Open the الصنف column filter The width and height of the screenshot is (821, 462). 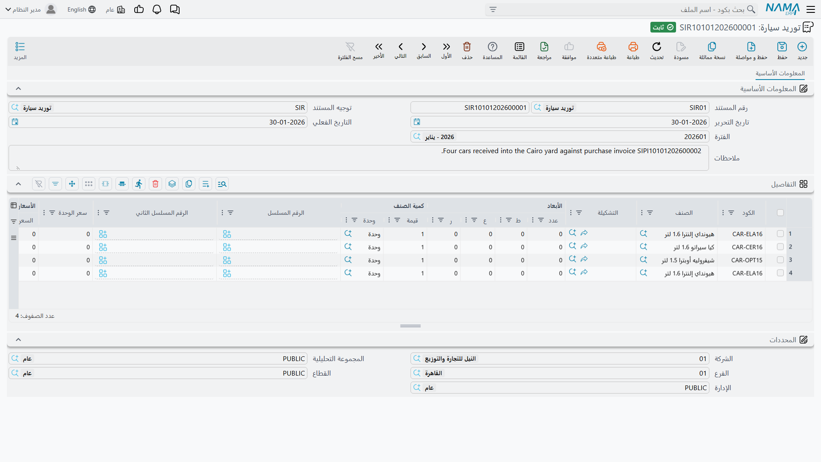(650, 213)
